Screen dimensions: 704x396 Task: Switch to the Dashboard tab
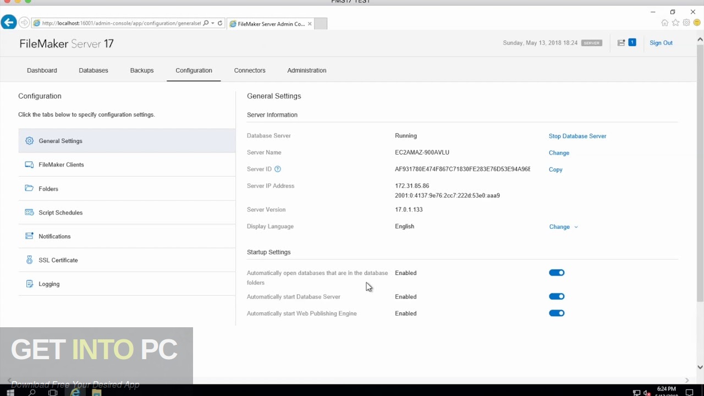click(42, 70)
